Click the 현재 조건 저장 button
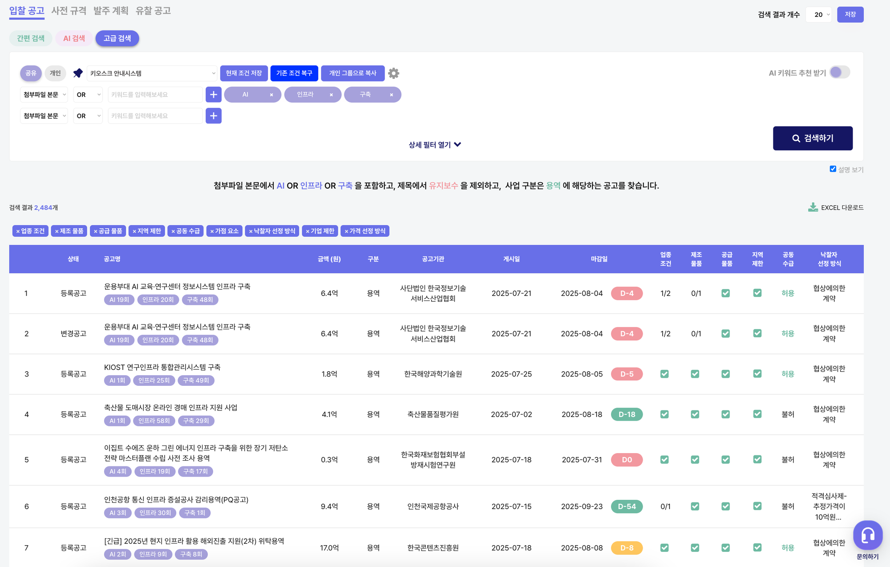The width and height of the screenshot is (890, 567). pyautogui.click(x=243, y=73)
